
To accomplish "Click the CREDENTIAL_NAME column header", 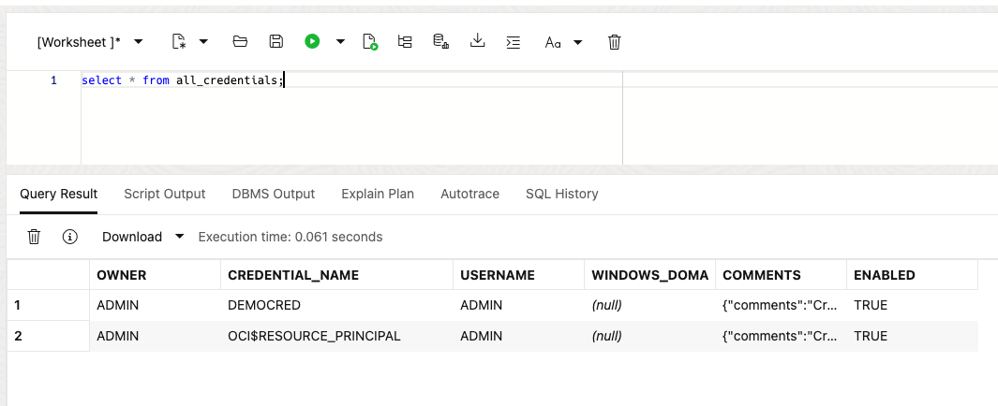I will (293, 275).
